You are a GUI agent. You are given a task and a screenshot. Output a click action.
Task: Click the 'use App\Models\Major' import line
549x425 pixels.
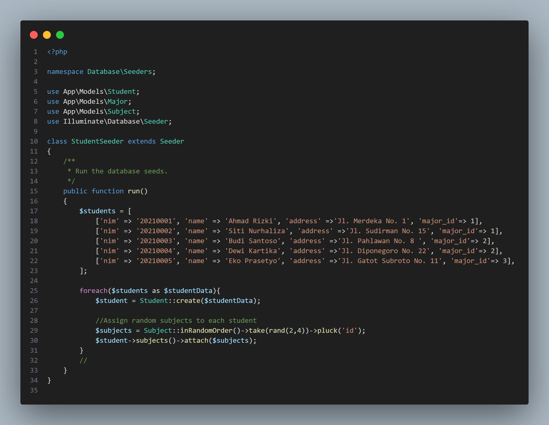[x=89, y=102]
